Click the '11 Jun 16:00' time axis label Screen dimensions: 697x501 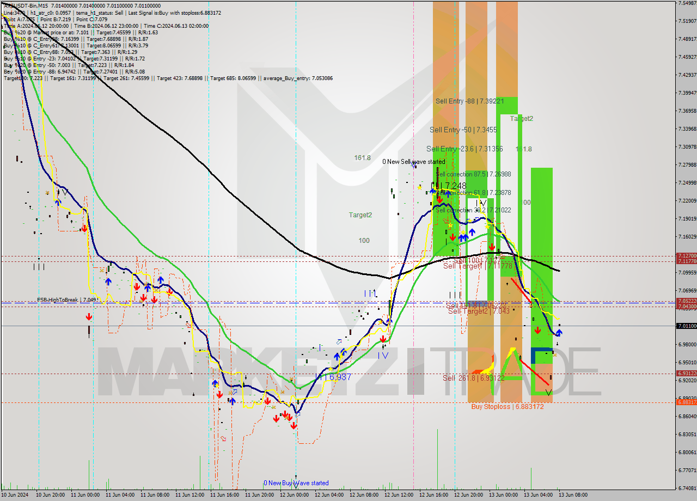pyautogui.click(x=225, y=496)
